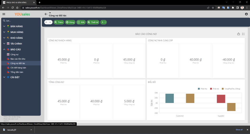Viewport: 250px width, 134px height.
Task: Click the browser back arrow
Action: (x=3, y=8)
